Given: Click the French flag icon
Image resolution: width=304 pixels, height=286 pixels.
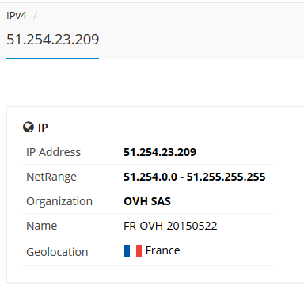Looking at the screenshot, I should pyautogui.click(x=133, y=251).
